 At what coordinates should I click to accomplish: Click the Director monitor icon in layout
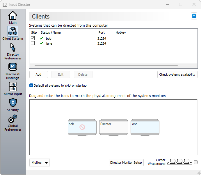pyautogui.click(x=113, y=127)
